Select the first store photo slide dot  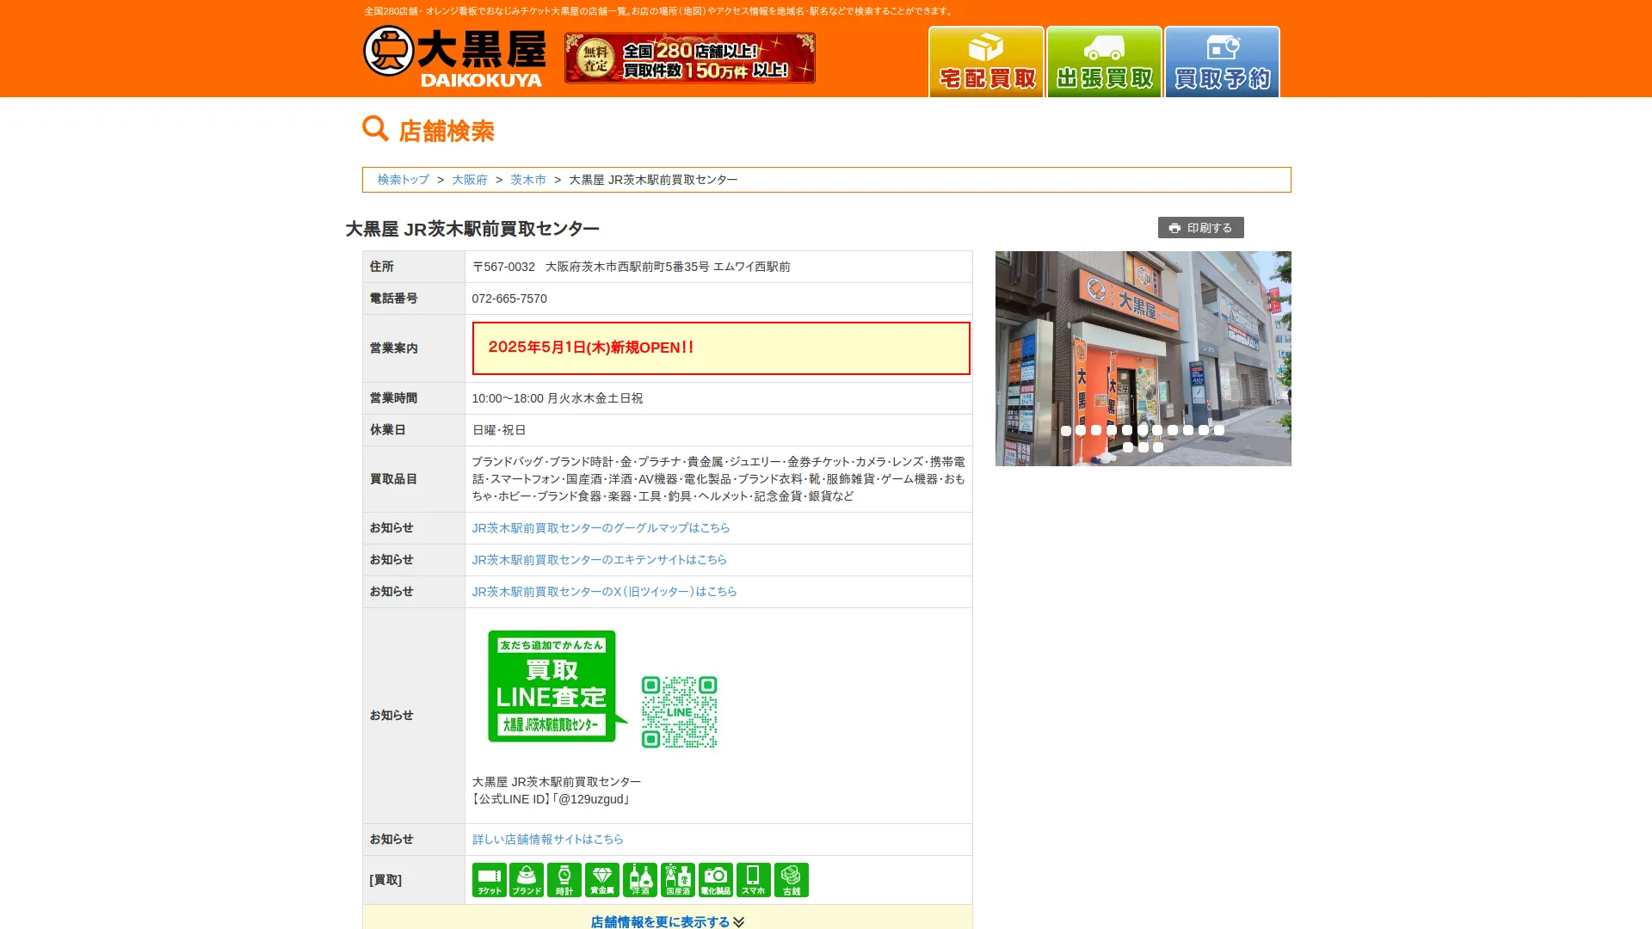pyautogui.click(x=1066, y=430)
